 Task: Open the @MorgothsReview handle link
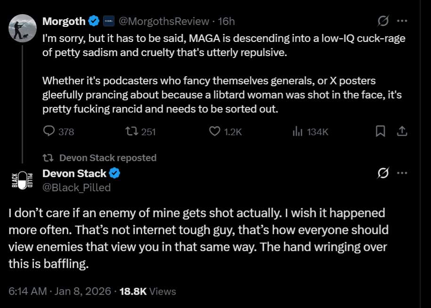tap(163, 21)
